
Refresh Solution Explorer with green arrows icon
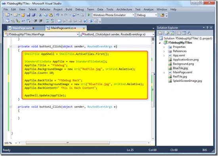click(172, 33)
